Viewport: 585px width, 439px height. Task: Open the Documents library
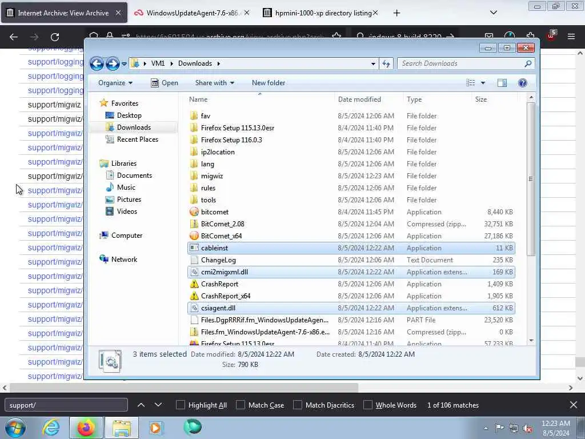(x=134, y=175)
